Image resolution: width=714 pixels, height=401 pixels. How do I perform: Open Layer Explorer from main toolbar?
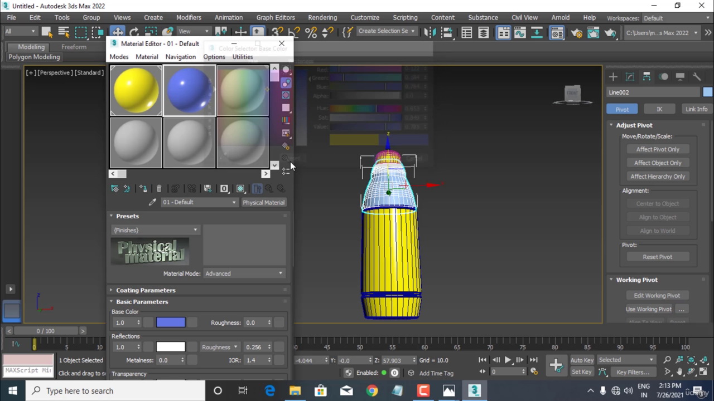point(484,32)
